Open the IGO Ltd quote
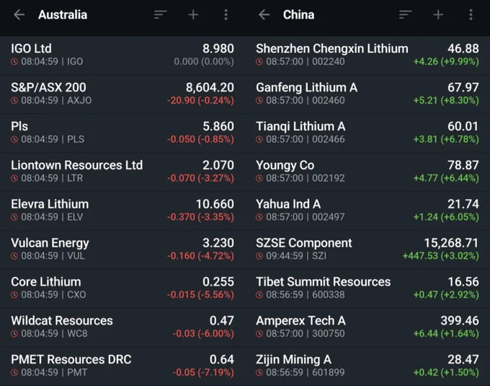This screenshot has width=490, height=386. click(122, 55)
